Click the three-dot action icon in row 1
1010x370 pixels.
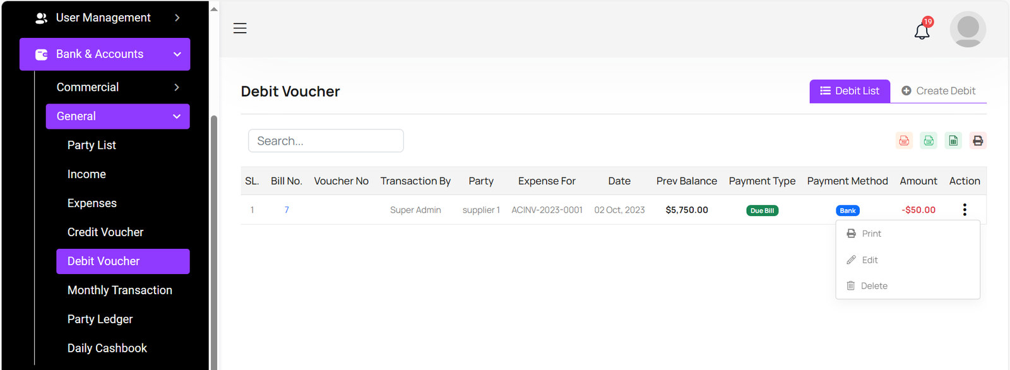(965, 210)
